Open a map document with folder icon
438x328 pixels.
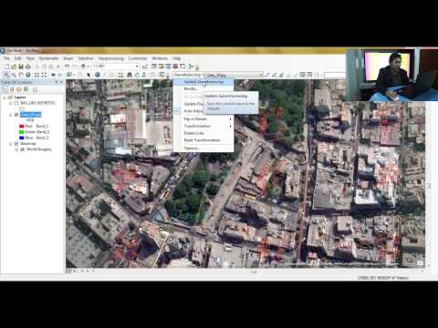tap(14, 67)
